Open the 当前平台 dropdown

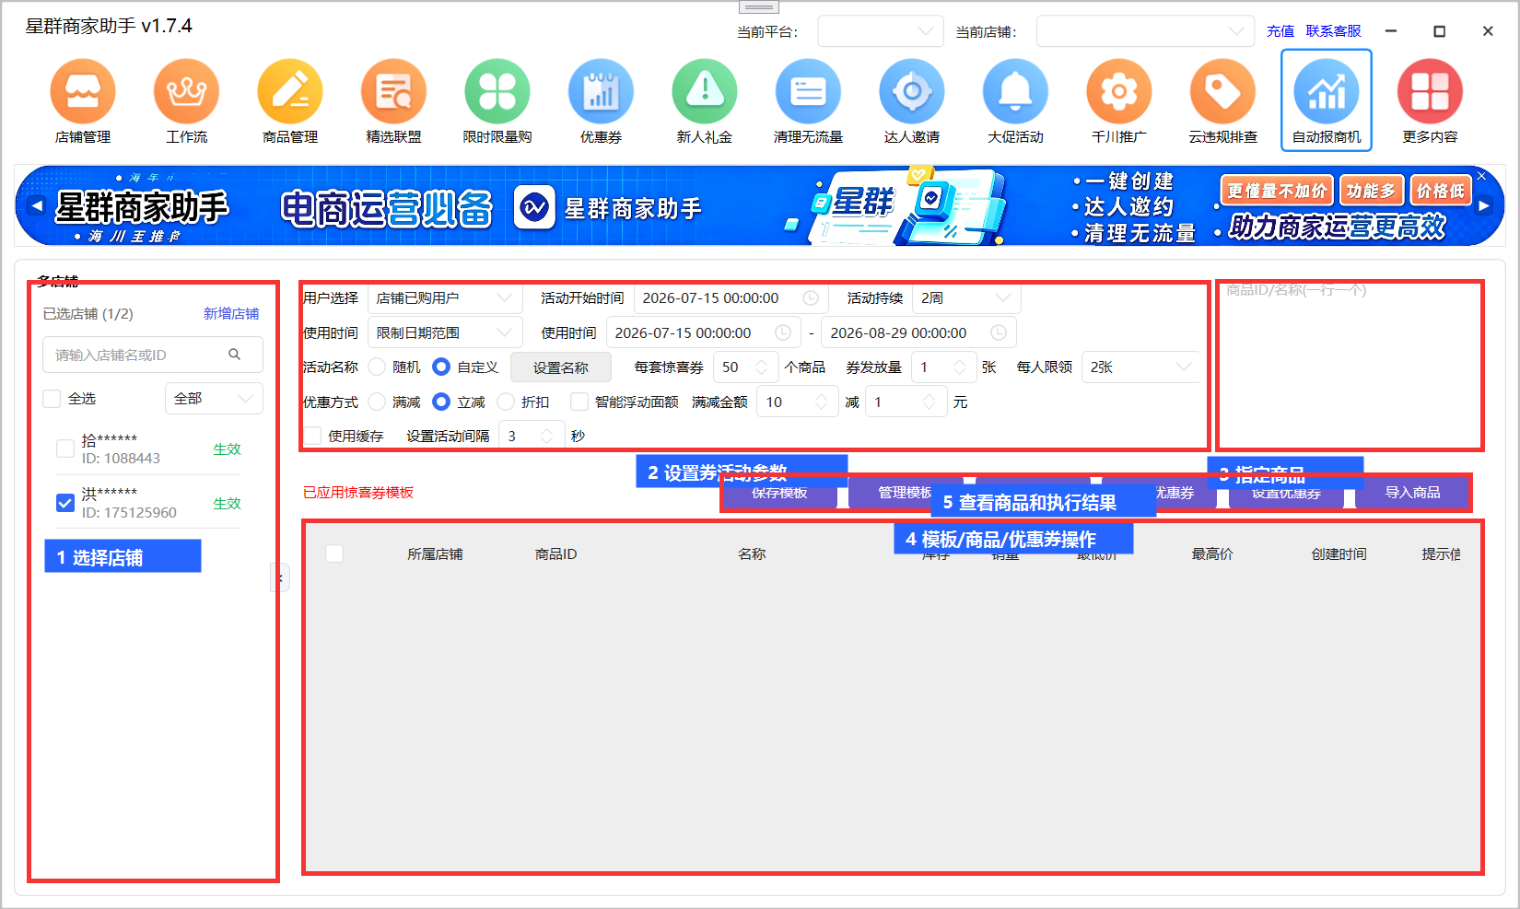[881, 31]
